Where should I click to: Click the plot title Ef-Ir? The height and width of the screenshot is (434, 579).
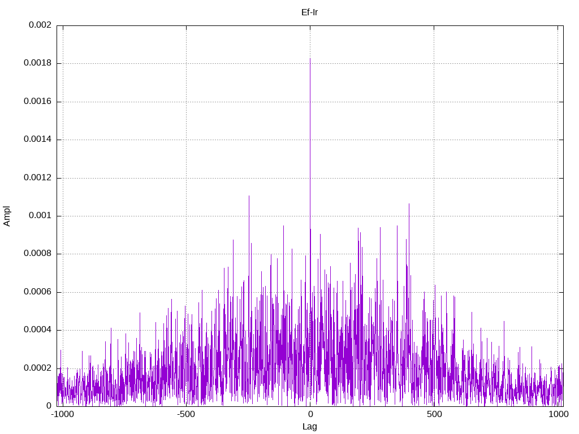click(309, 12)
